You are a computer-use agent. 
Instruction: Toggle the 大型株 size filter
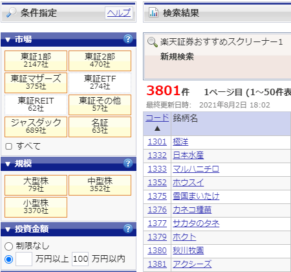click(36, 185)
